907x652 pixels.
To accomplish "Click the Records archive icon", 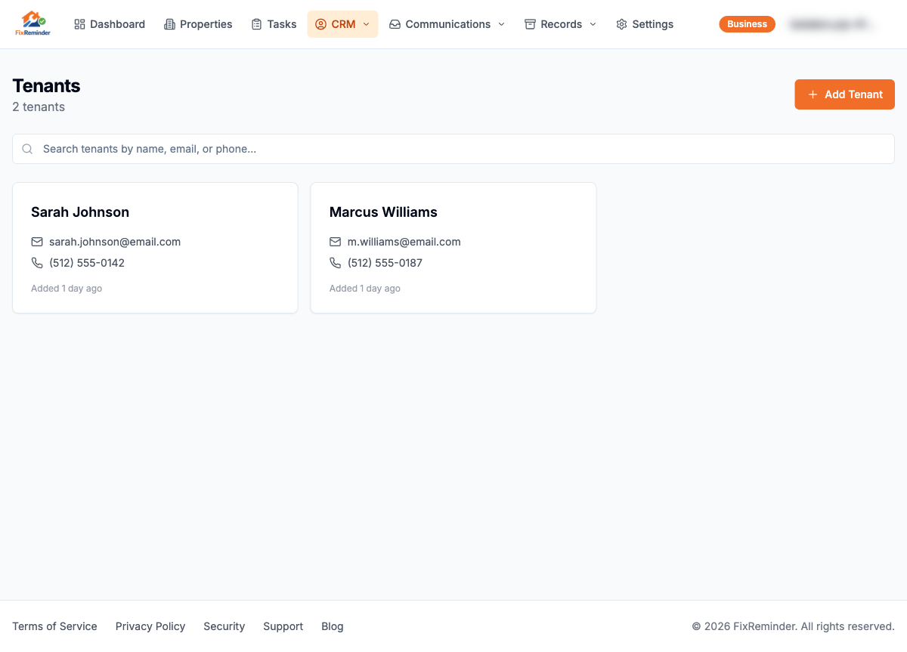I will coord(530,24).
